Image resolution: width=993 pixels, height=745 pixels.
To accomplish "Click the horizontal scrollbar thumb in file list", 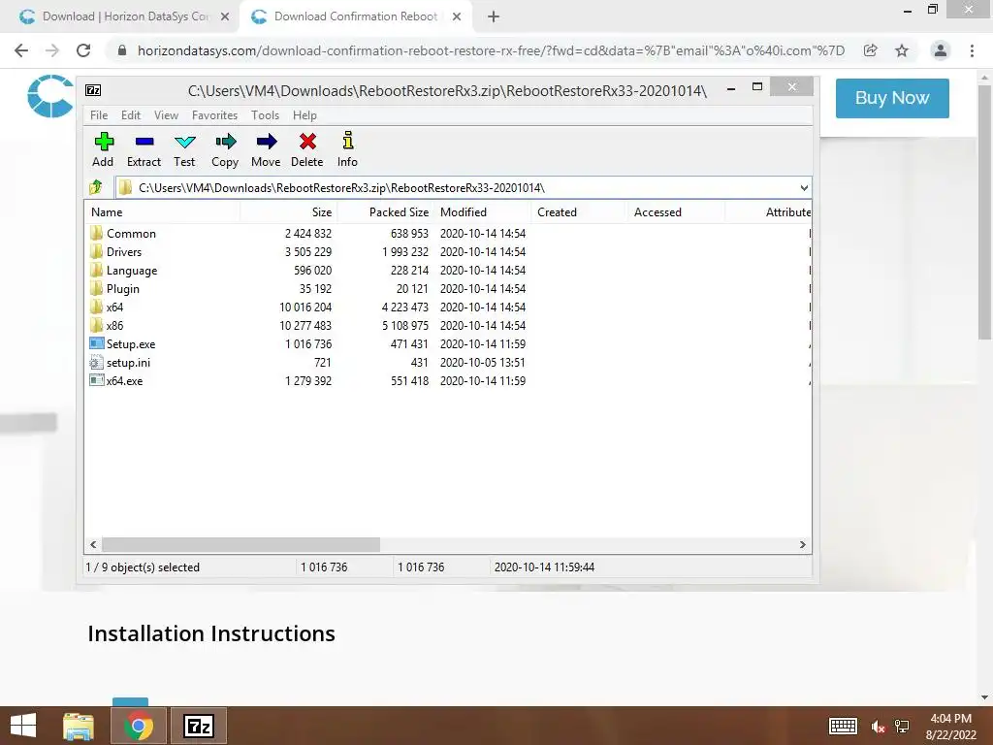I will (x=240, y=545).
